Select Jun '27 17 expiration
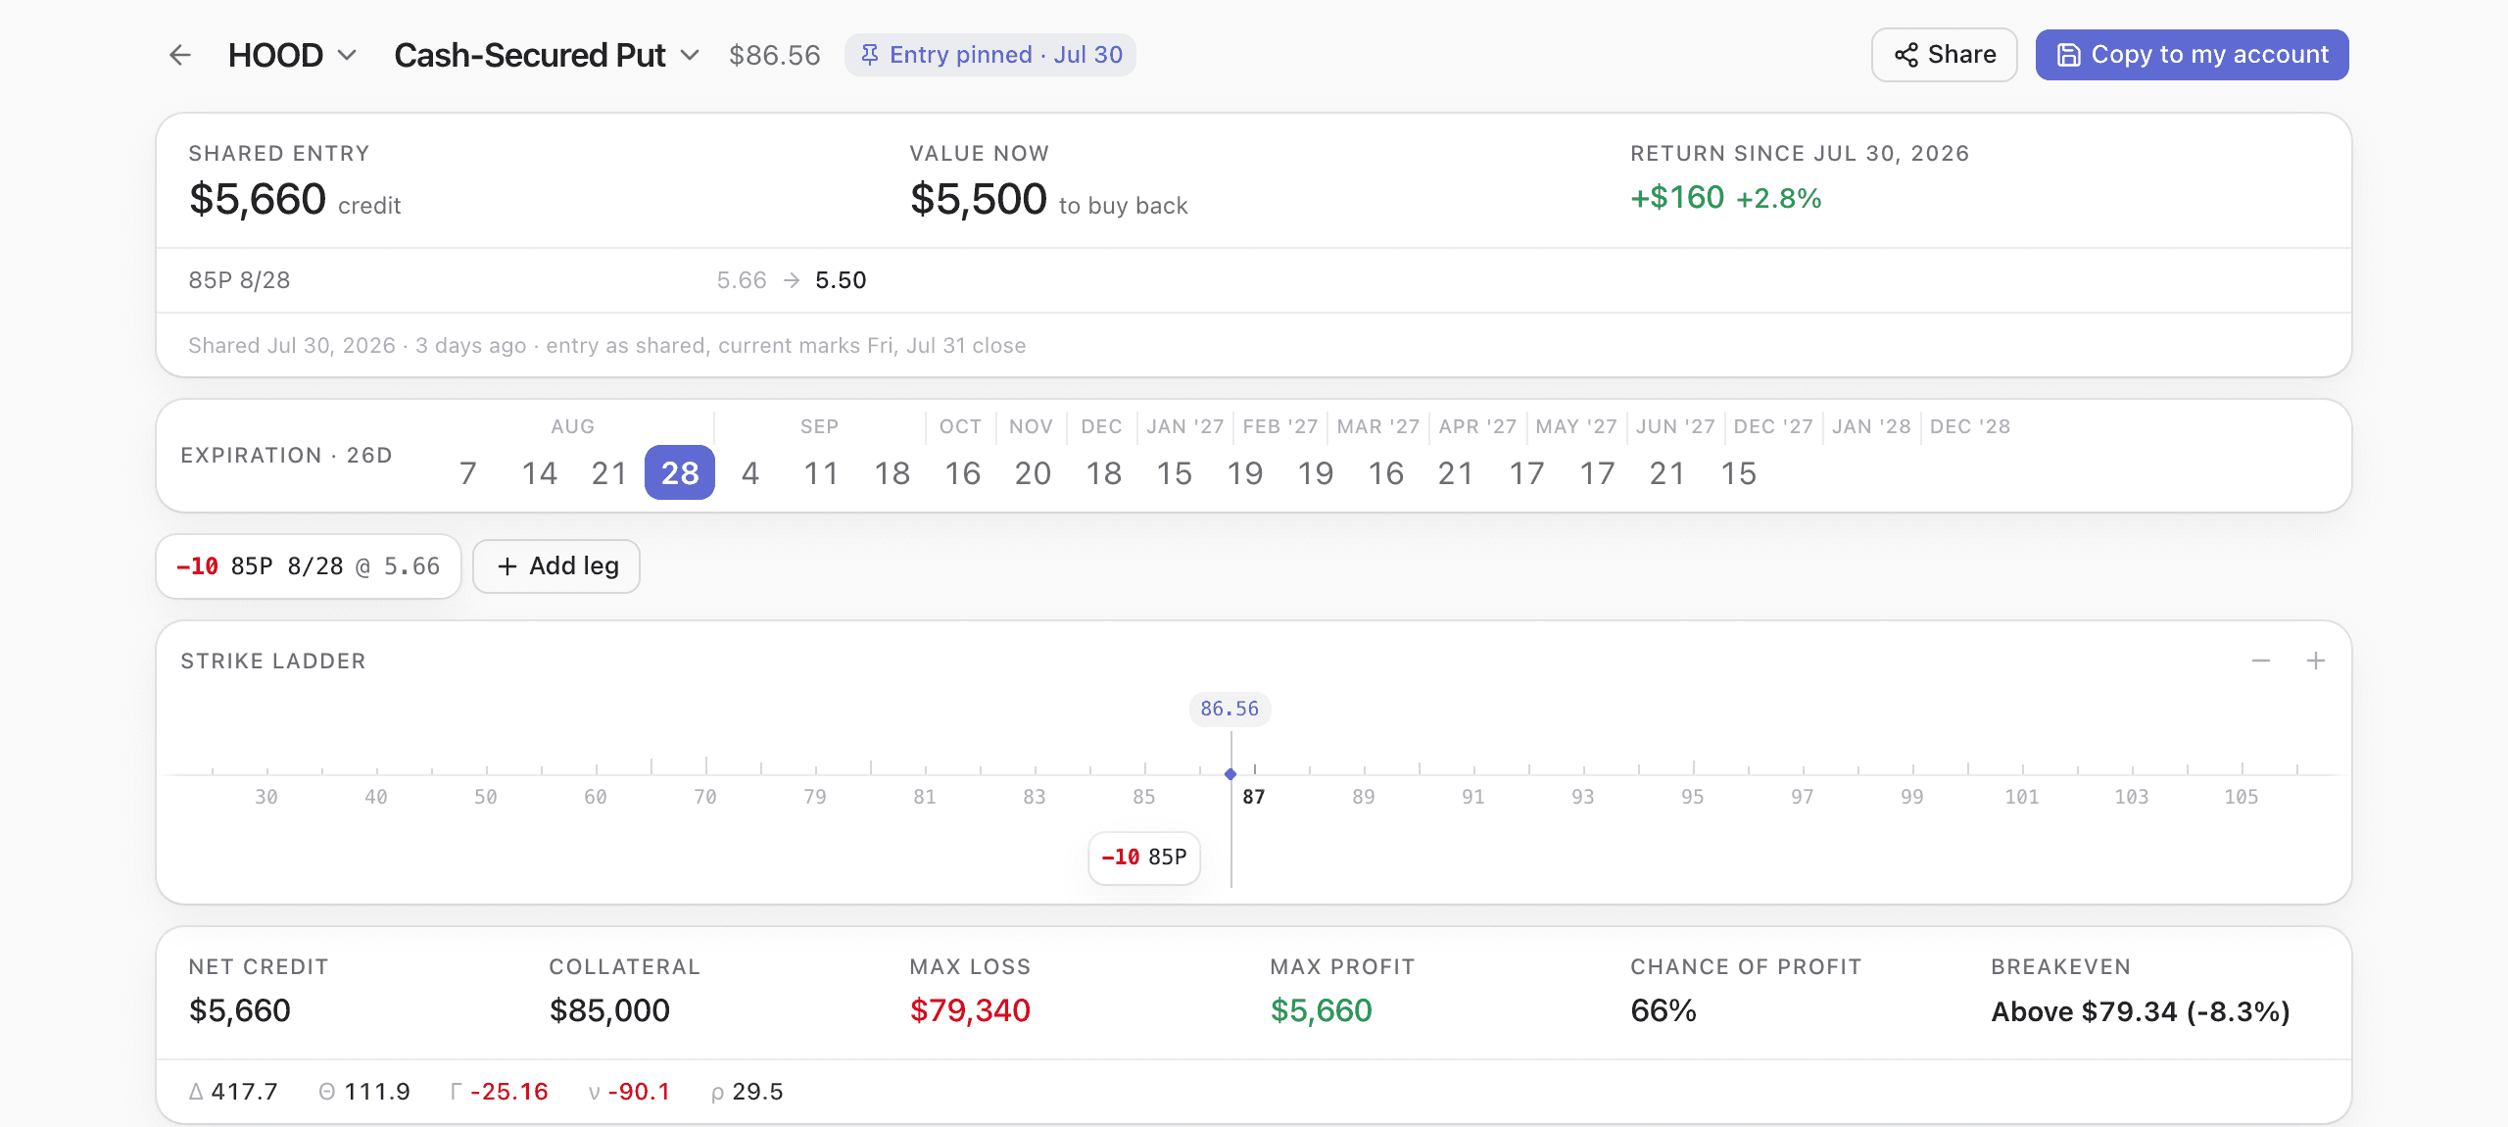The width and height of the screenshot is (2508, 1127). pos(1526,473)
